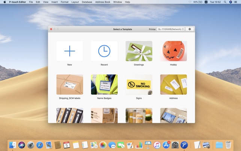
Task: Select the Name Badges template category
Action: [104, 85]
